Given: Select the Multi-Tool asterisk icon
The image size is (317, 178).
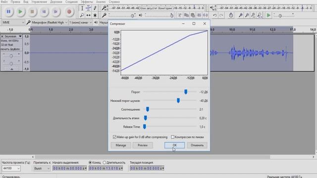Looking at the screenshot, I should [95, 15].
